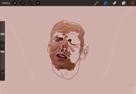
Task: Select the Brush paint tool
Action: [96, 3]
